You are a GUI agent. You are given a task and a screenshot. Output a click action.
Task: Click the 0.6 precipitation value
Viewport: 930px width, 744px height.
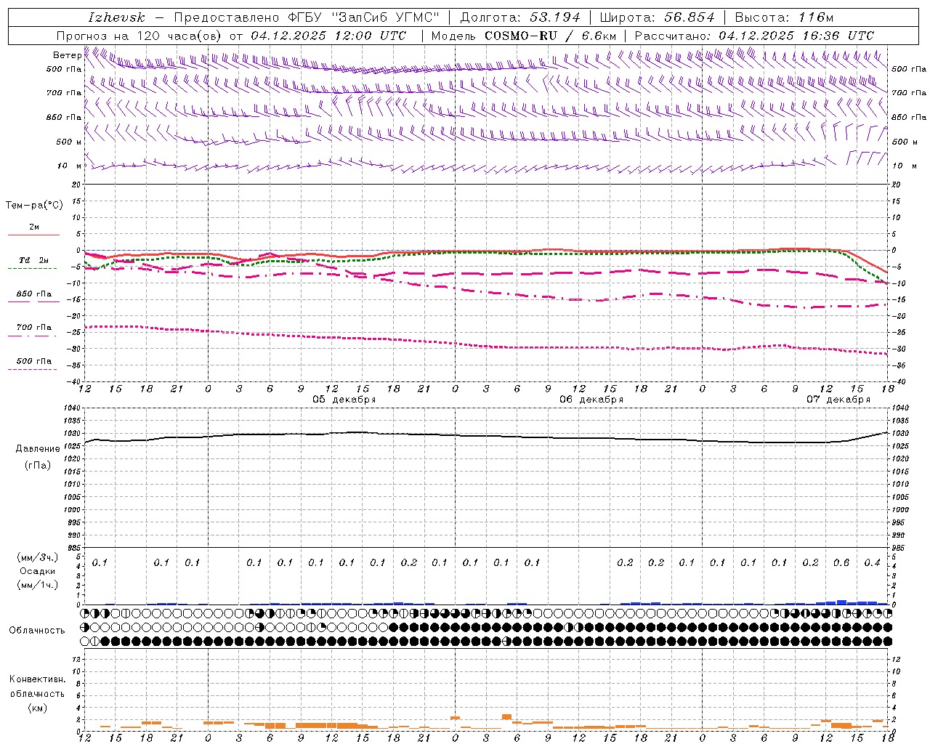[x=841, y=563]
